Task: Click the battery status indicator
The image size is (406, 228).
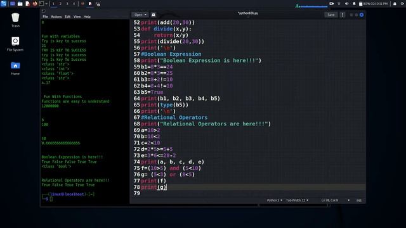Action: pyautogui.click(x=364, y=4)
